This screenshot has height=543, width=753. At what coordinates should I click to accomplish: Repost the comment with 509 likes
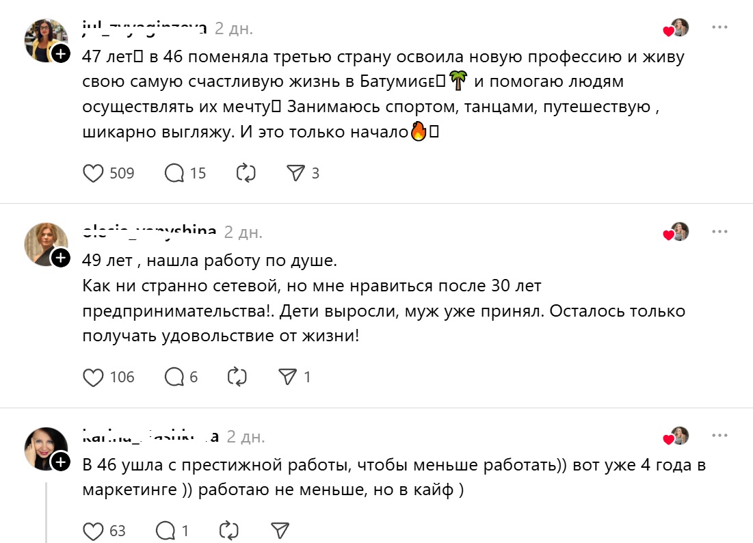(x=246, y=173)
